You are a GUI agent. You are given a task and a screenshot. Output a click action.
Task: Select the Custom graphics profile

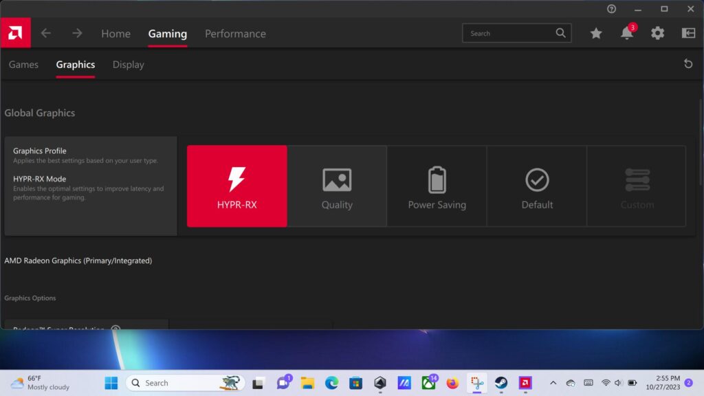(x=637, y=186)
